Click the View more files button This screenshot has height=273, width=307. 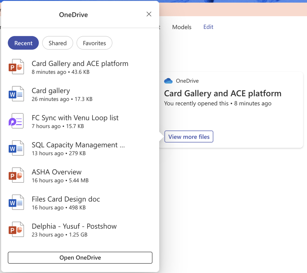[189, 137]
